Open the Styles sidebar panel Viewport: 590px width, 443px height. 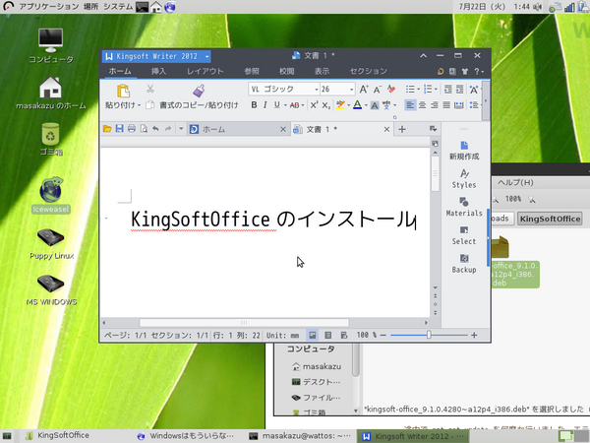[x=464, y=179]
